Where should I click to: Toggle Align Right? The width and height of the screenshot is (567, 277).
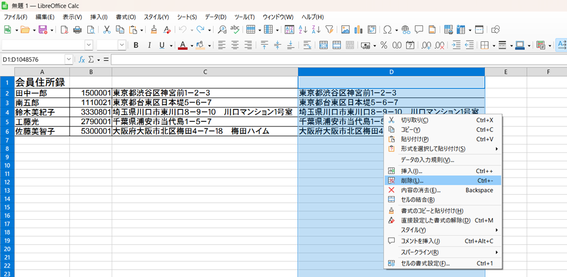tap(248, 45)
